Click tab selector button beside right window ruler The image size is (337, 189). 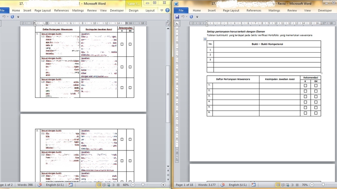[x=177, y=23]
